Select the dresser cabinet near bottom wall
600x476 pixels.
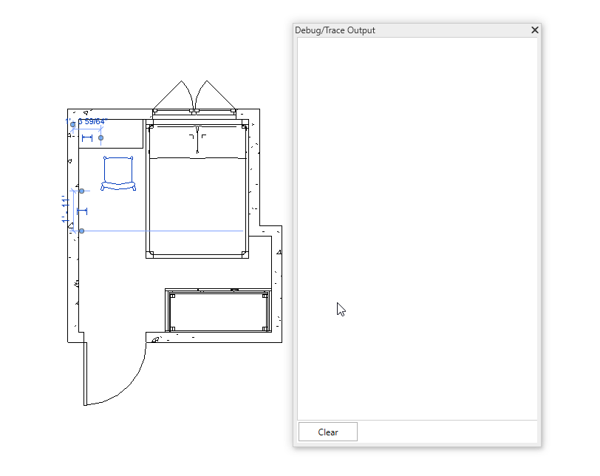(217, 311)
